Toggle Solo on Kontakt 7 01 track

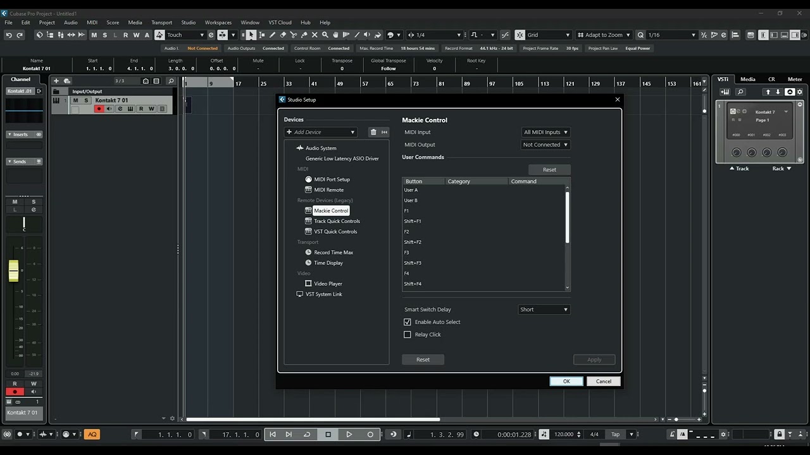[86, 100]
